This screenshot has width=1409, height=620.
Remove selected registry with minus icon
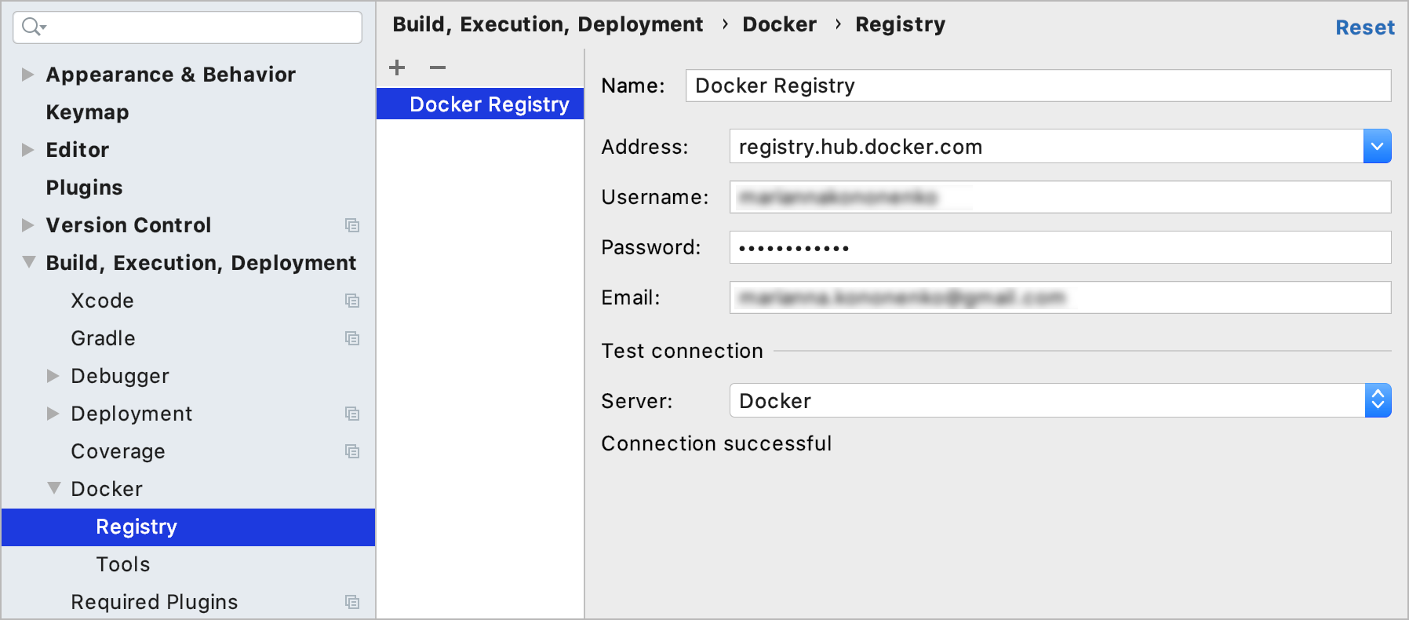point(438,67)
